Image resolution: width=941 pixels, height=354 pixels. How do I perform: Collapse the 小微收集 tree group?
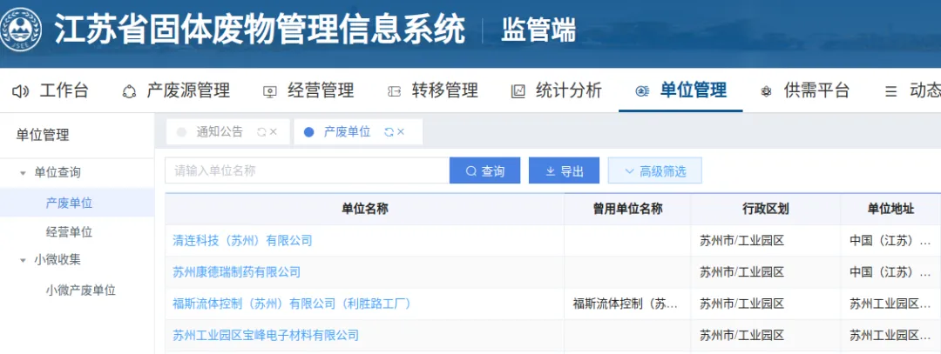coord(24,260)
